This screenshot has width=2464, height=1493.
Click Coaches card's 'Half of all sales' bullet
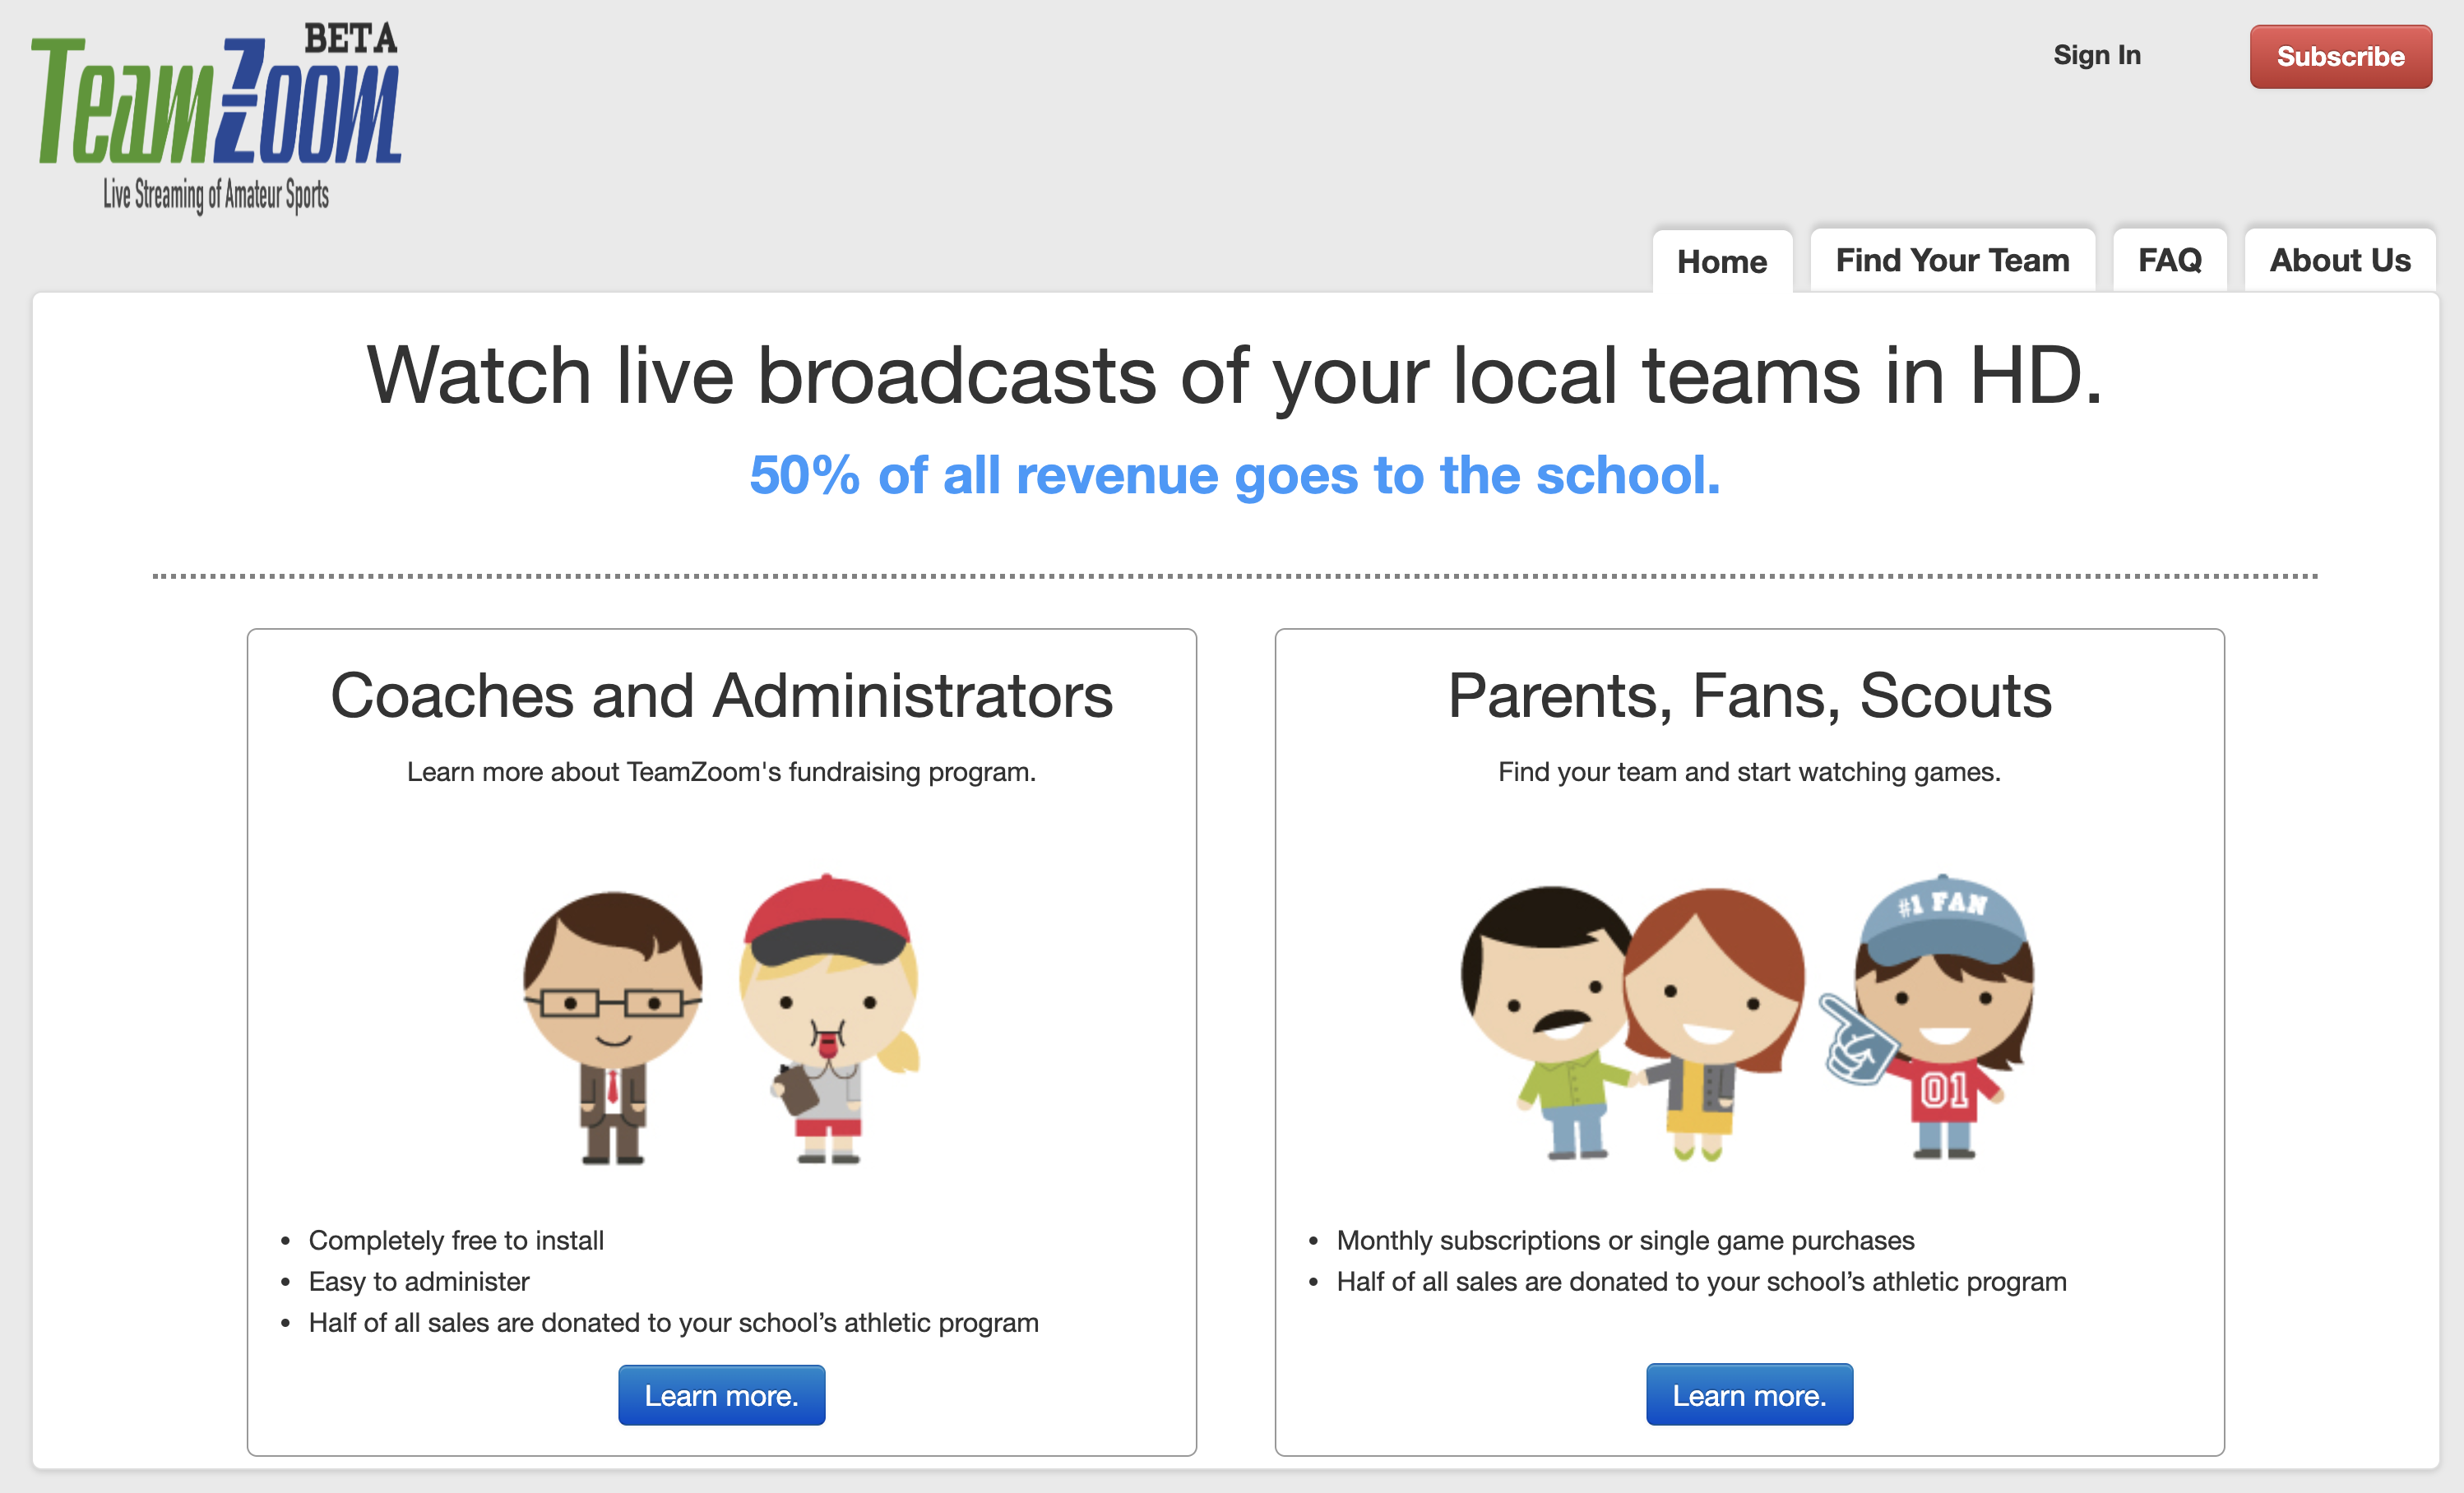pos(673,1322)
